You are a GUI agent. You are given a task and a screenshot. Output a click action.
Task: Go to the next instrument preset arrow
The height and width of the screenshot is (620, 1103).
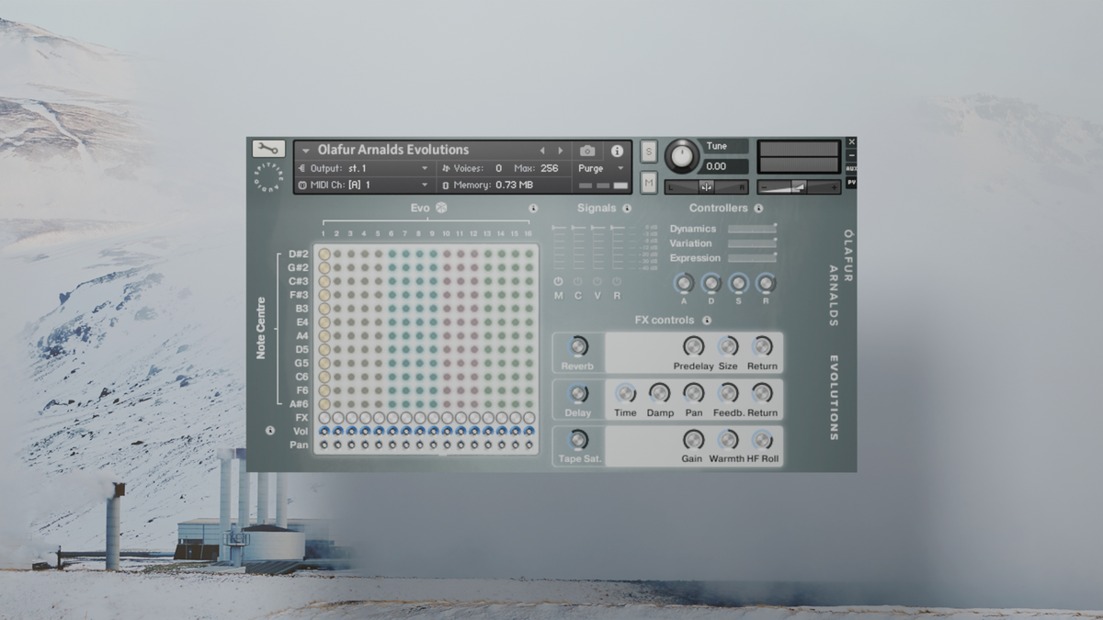point(561,151)
